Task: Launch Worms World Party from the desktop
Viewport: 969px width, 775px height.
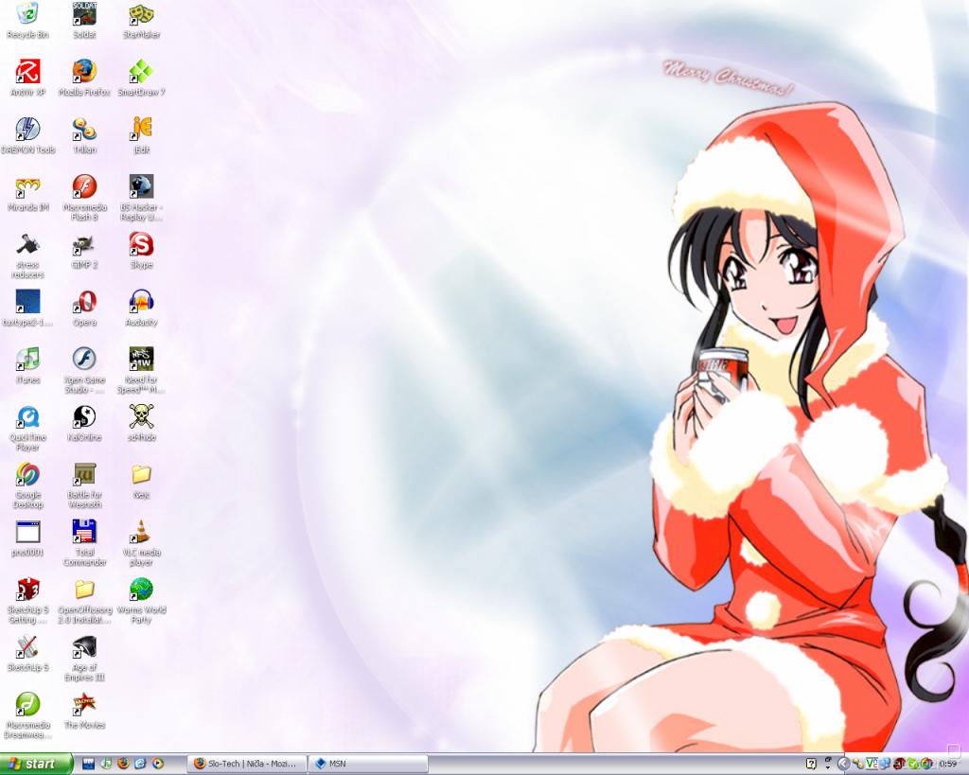Action: tap(142, 600)
